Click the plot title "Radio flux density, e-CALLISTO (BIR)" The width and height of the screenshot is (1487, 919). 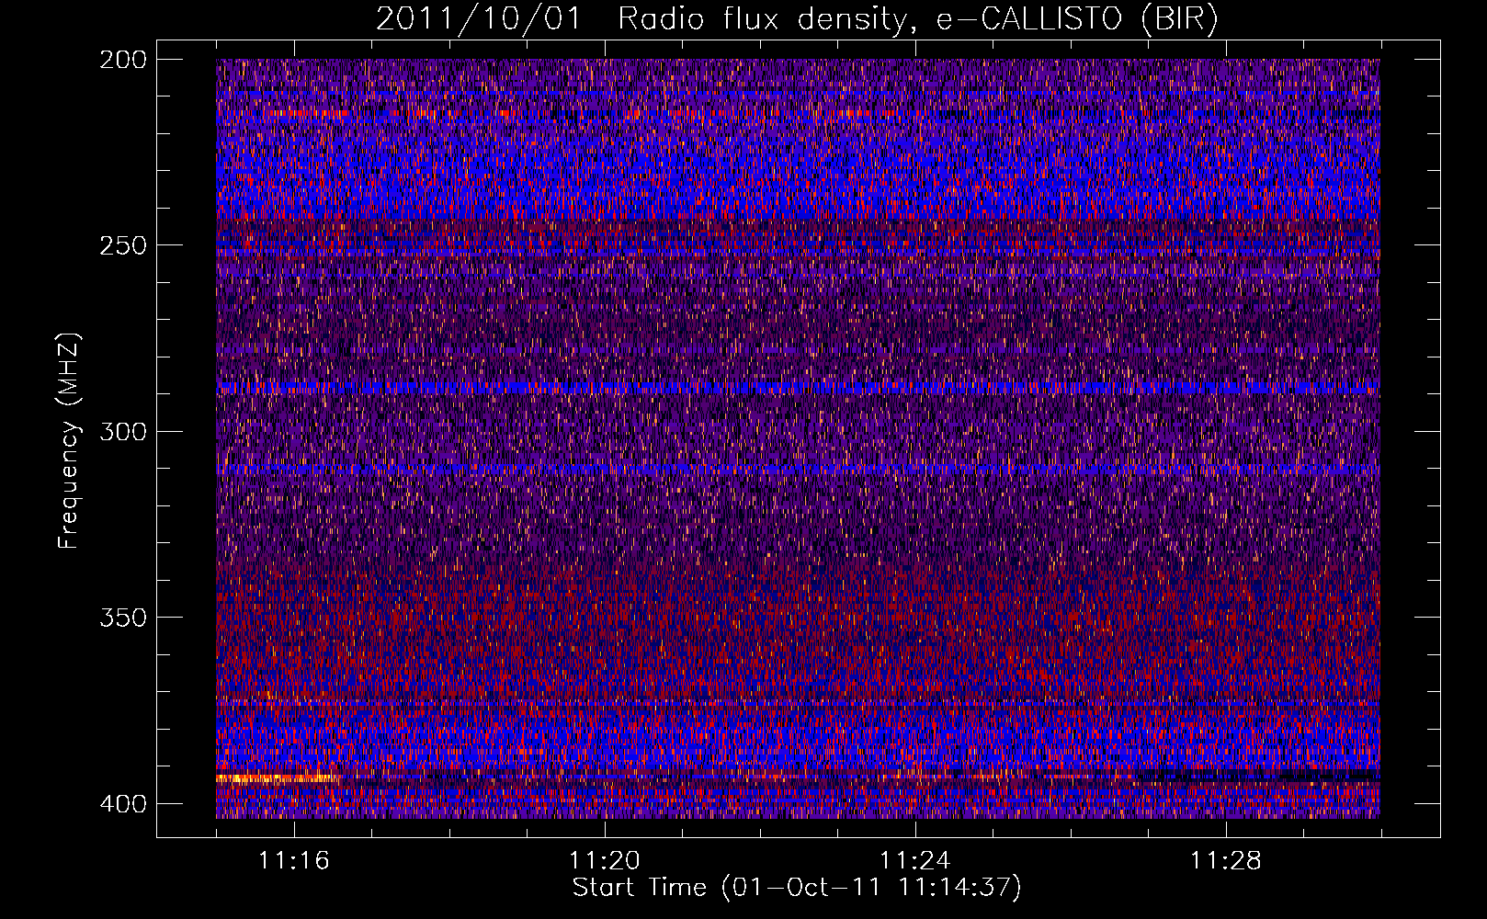click(x=917, y=19)
